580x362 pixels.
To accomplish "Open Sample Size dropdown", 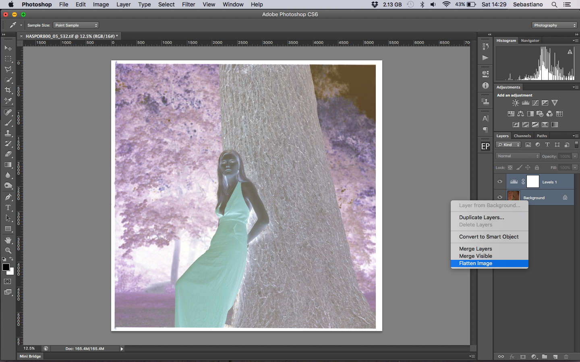I will click(76, 25).
